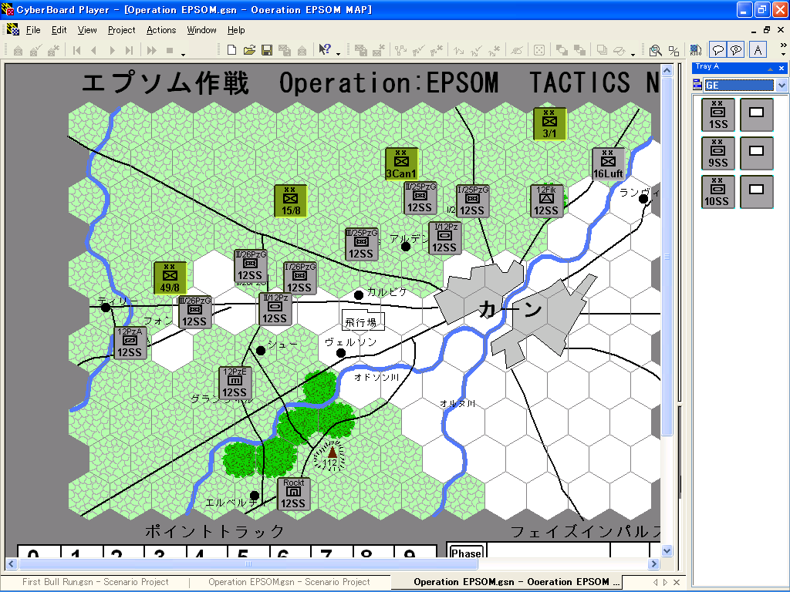
Task: Save the game with the floppy disk icon
Action: coord(267,50)
